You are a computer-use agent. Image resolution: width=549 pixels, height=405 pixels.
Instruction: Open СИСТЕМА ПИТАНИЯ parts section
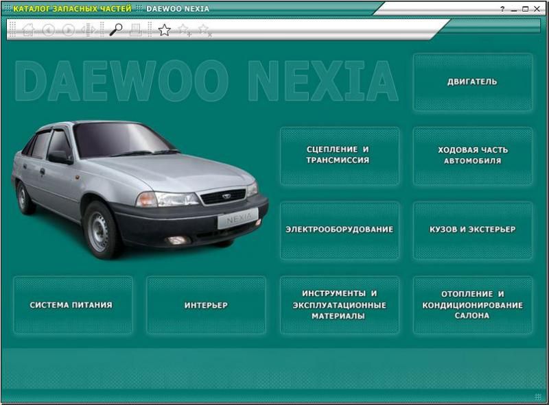tap(71, 305)
